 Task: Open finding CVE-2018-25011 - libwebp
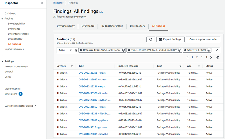click(93, 134)
